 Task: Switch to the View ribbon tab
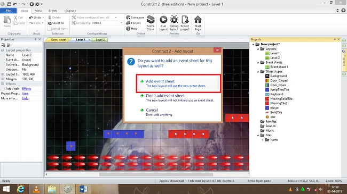(x=38, y=11)
